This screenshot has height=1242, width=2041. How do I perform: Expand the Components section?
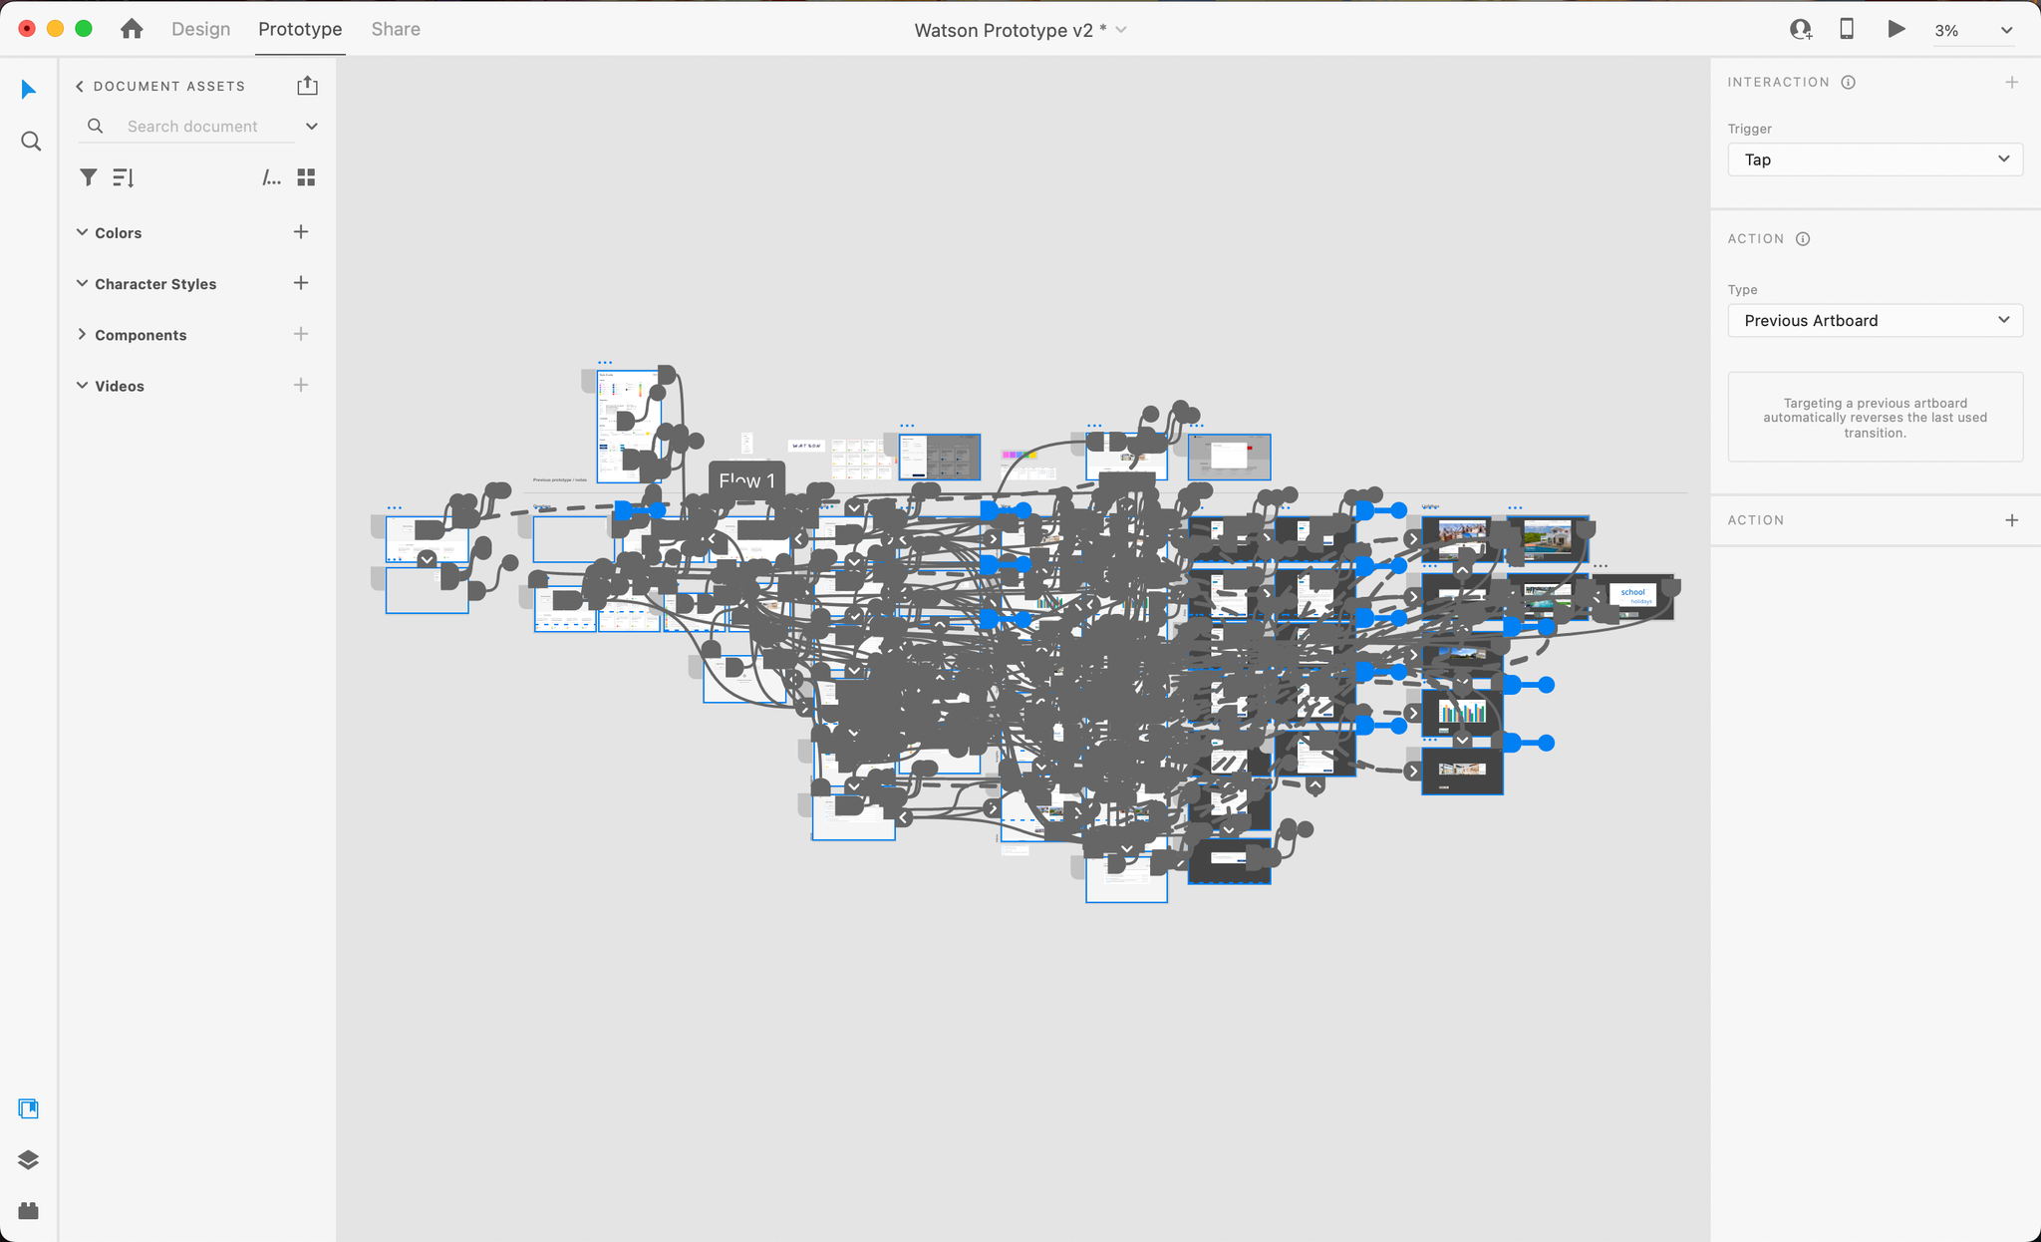83,335
